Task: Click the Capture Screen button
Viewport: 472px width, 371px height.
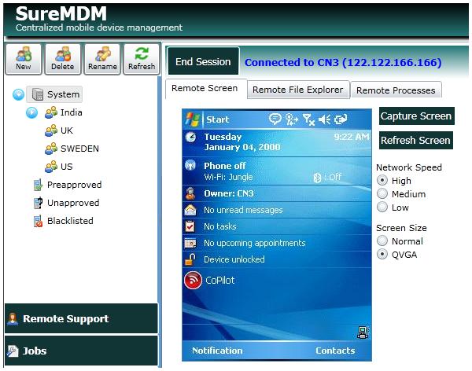Action: pos(416,116)
